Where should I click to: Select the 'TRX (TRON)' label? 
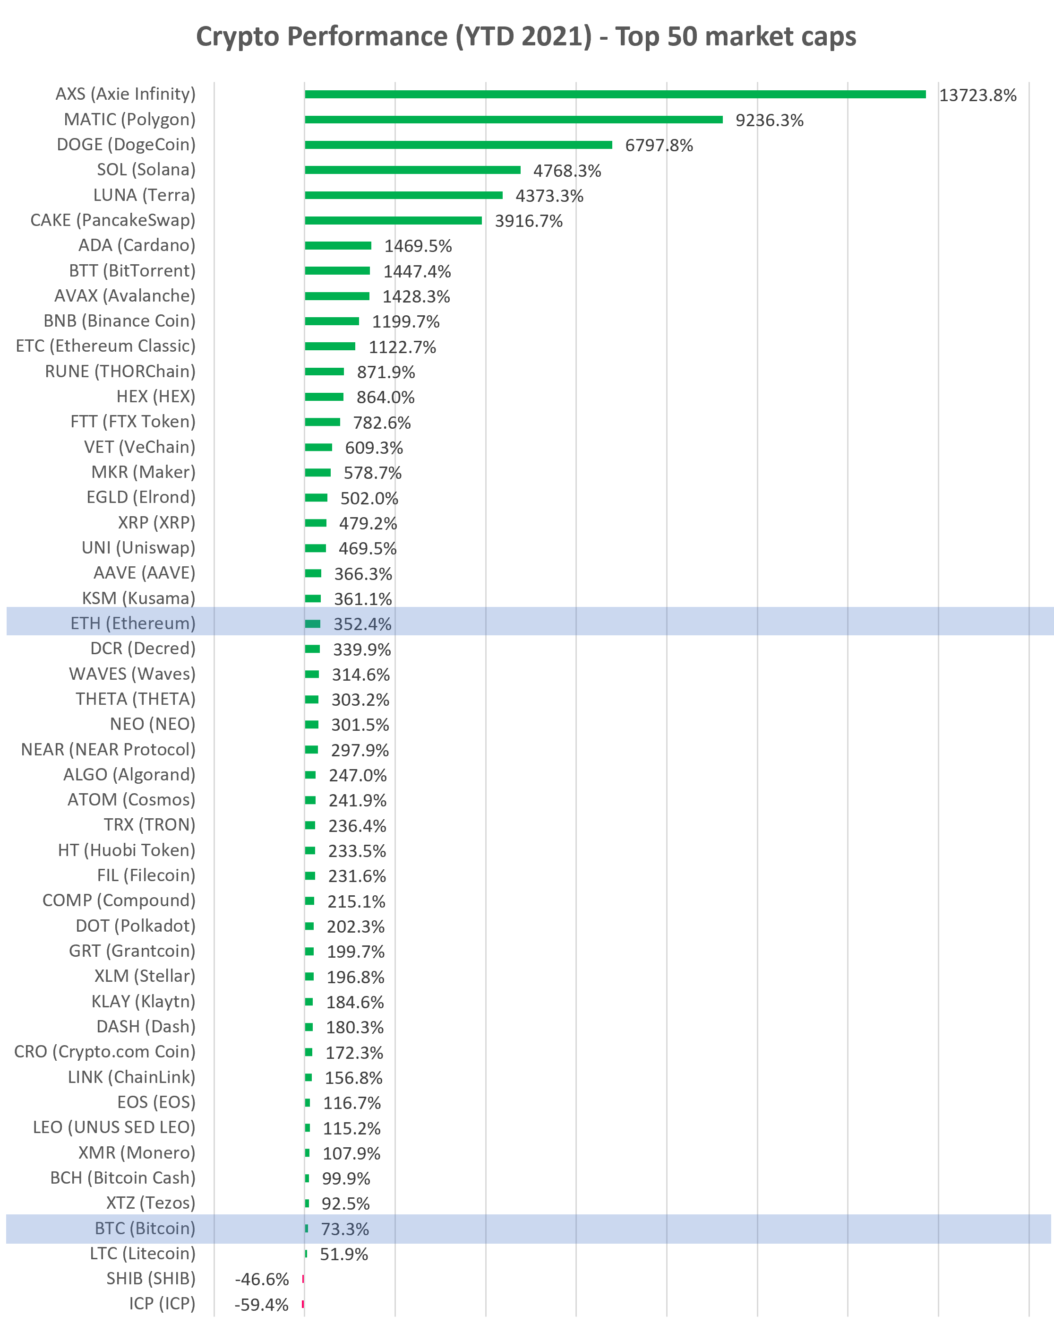150,825
